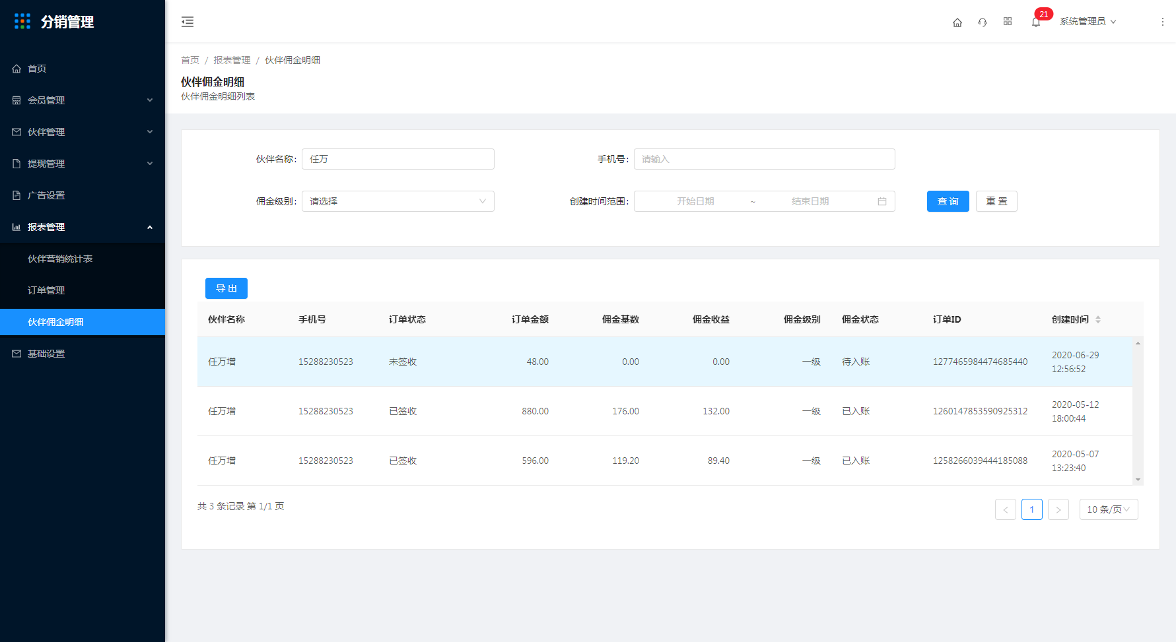
Task: Click the 订单状态 column header
Action: 407,319
